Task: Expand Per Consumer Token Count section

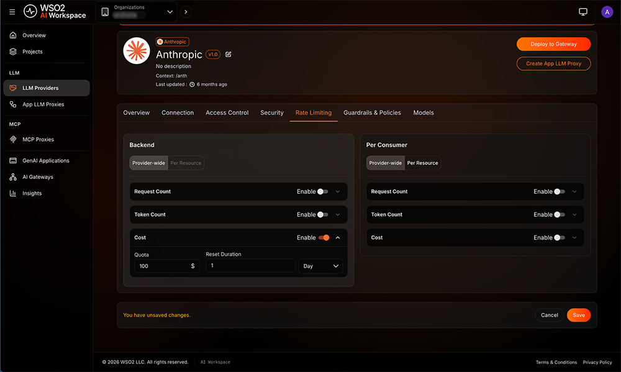Action: tap(574, 215)
